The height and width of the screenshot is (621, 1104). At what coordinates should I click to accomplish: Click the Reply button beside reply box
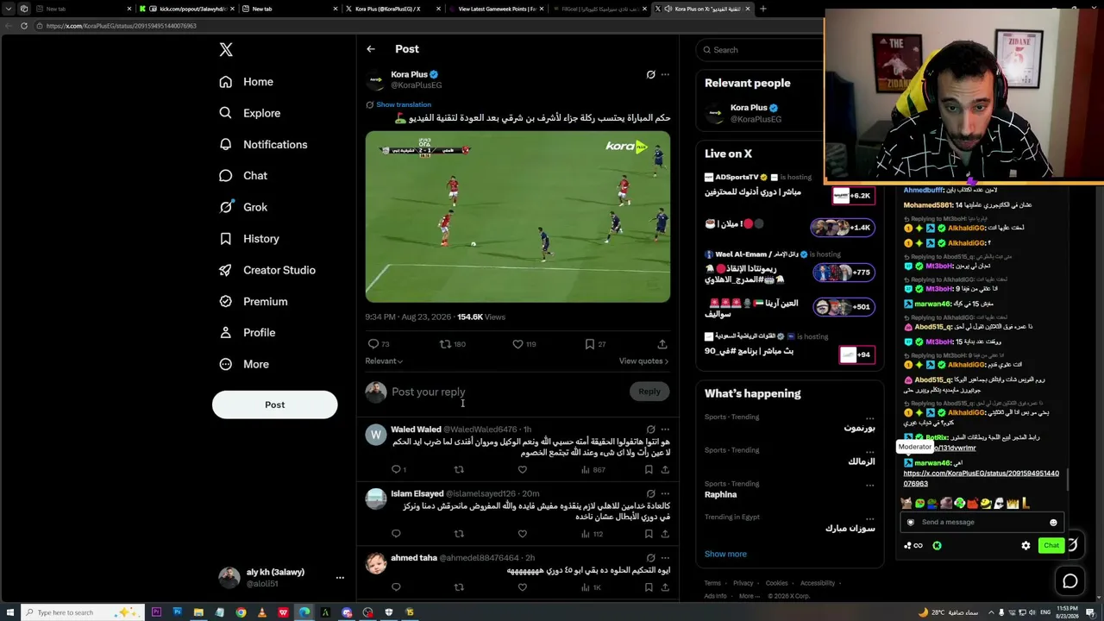click(x=649, y=392)
